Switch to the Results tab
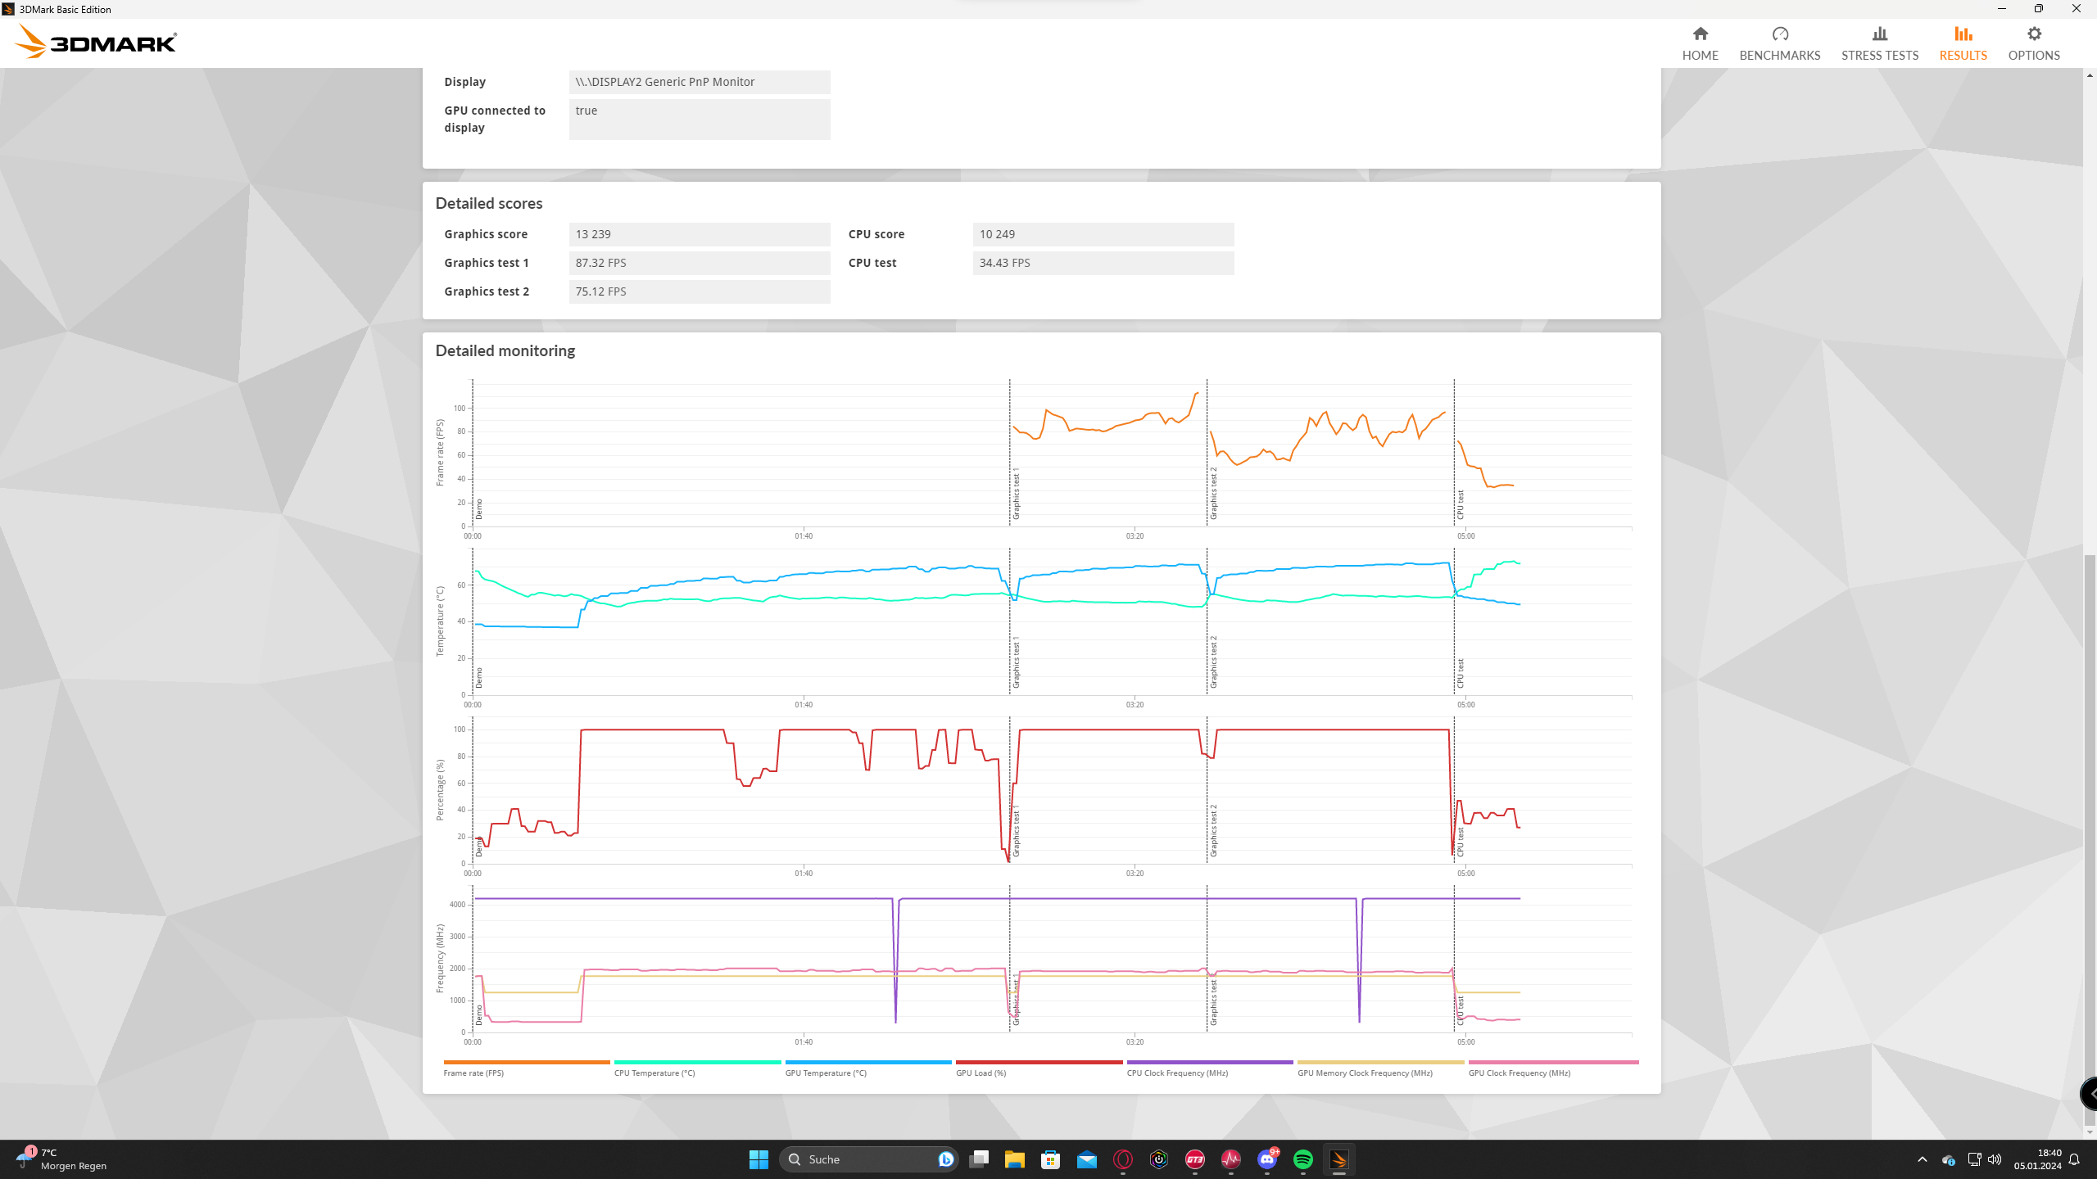 click(1963, 43)
